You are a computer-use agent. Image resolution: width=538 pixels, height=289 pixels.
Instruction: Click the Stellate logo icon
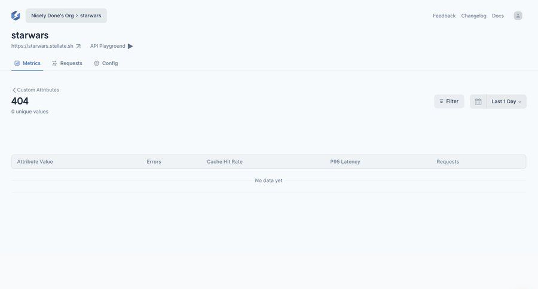point(16,16)
